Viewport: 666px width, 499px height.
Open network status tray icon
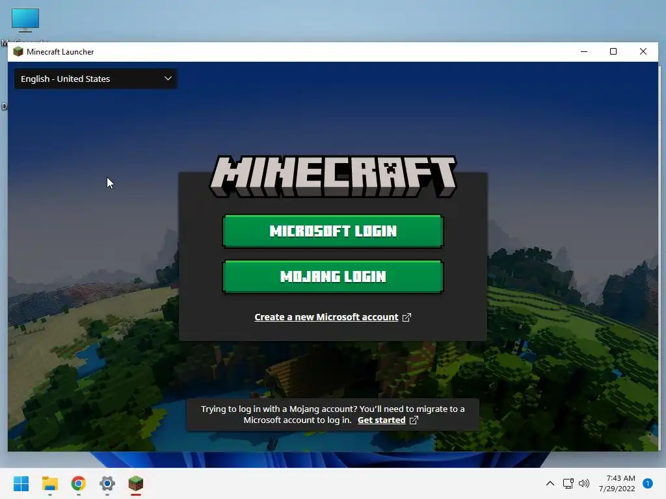568,483
